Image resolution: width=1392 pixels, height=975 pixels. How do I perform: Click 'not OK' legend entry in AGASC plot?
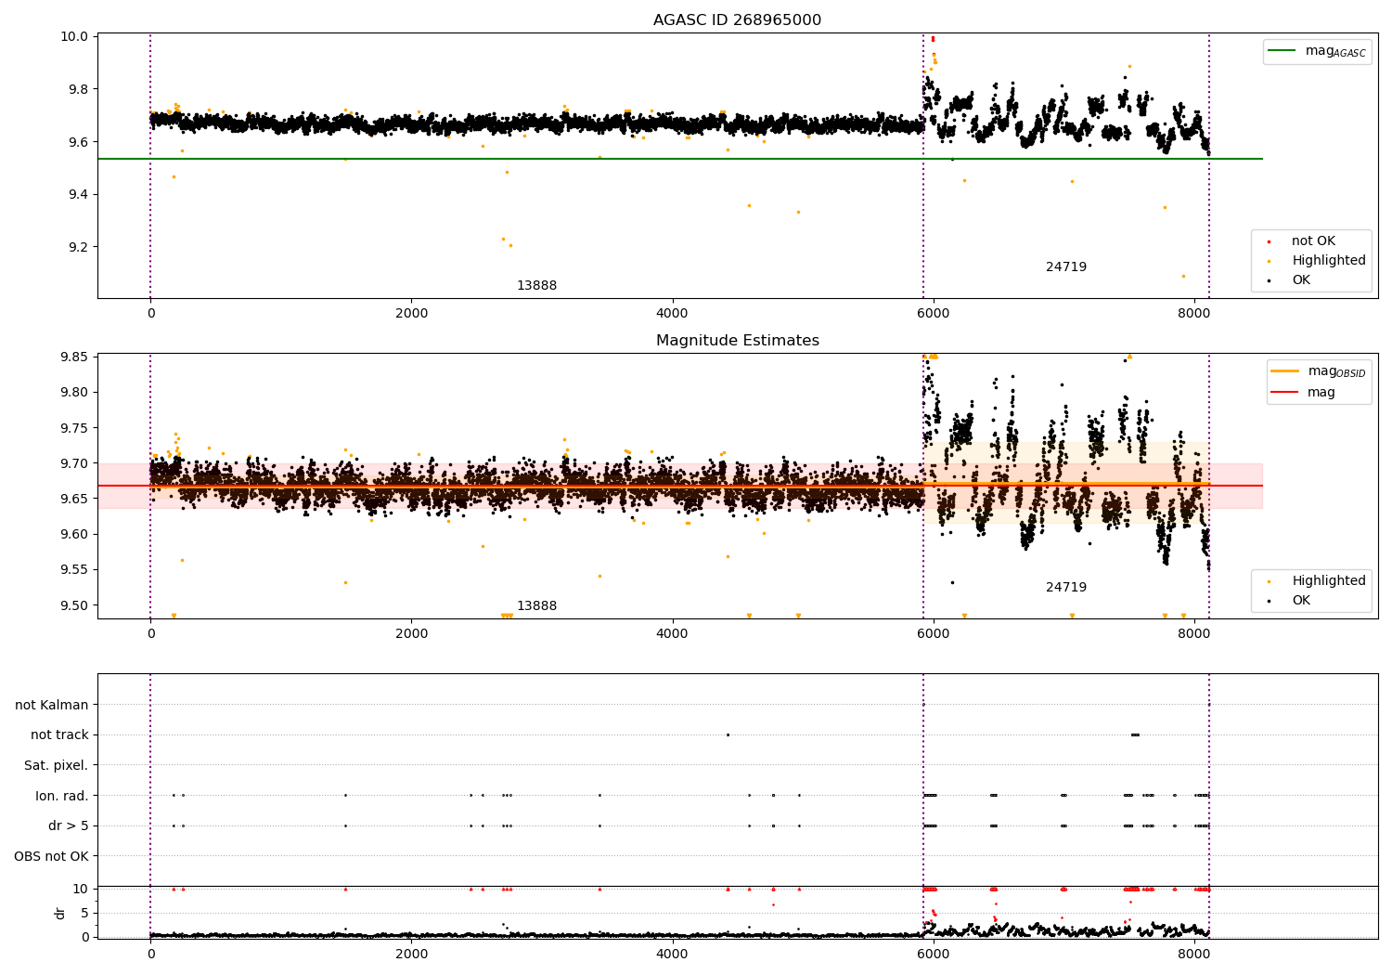(1312, 241)
